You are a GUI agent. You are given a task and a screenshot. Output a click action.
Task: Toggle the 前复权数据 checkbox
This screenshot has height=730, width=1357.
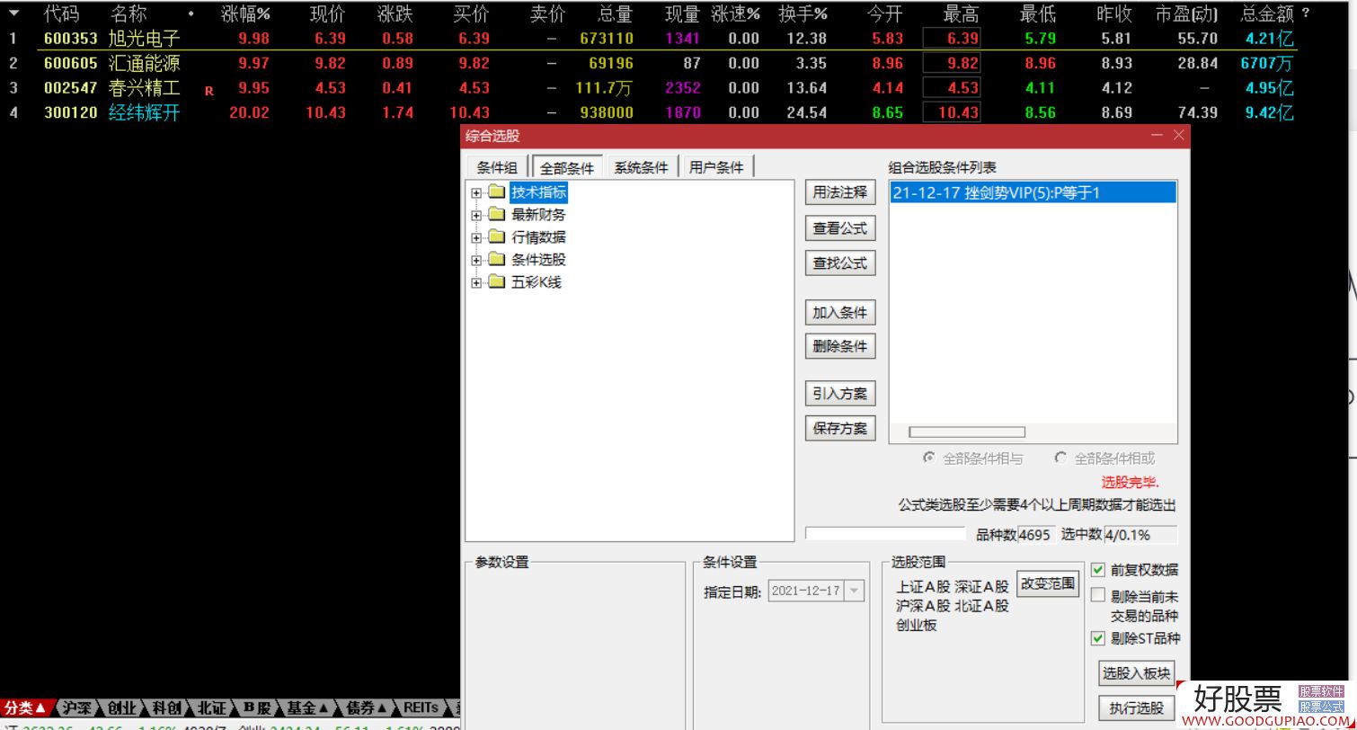(1097, 570)
